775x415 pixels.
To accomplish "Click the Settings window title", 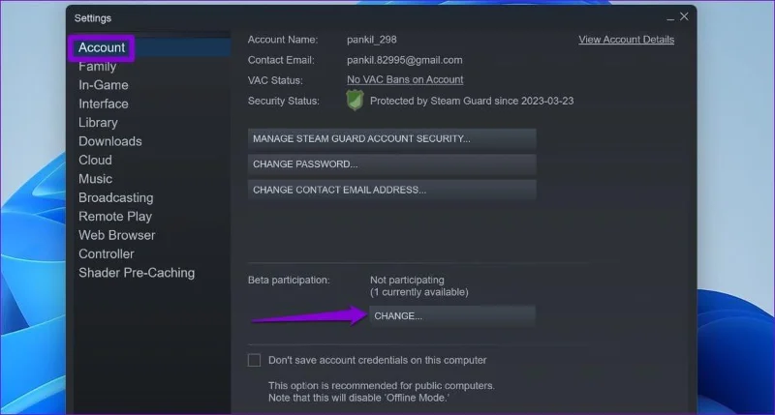I will (93, 18).
